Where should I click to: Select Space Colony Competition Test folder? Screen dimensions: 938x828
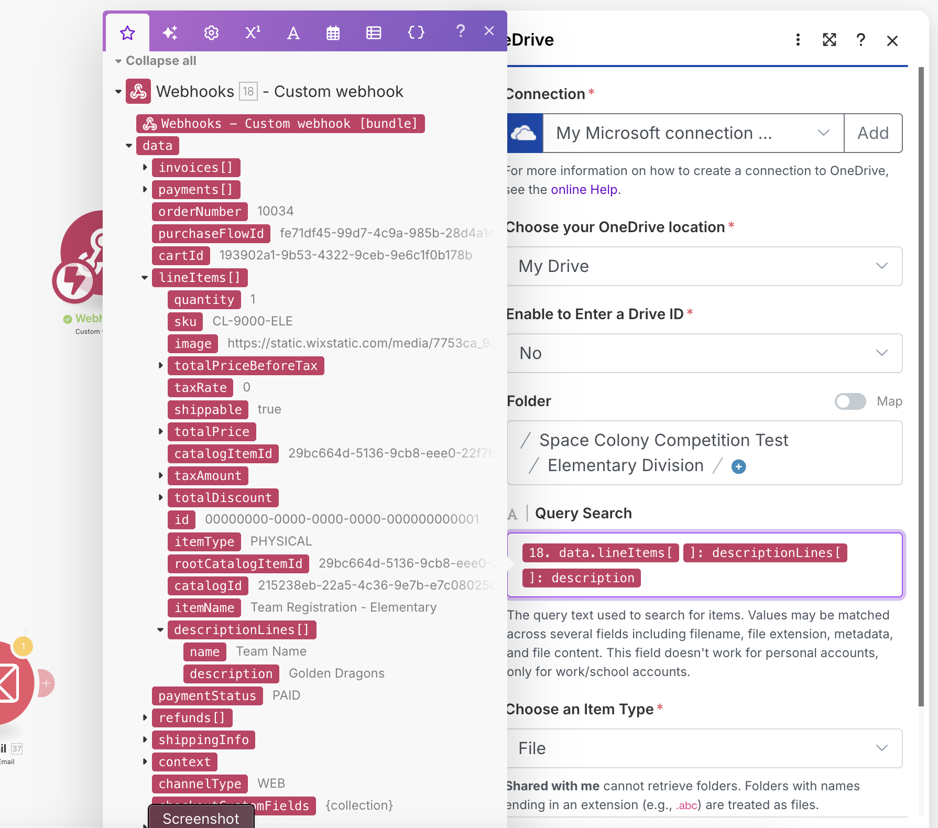point(663,440)
